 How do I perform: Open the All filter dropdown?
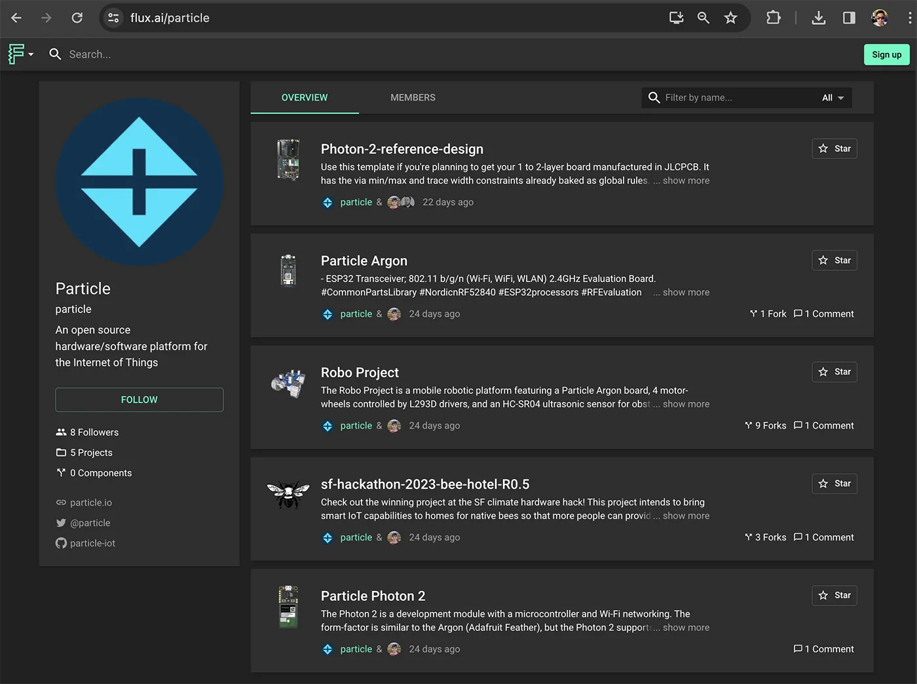tap(833, 98)
